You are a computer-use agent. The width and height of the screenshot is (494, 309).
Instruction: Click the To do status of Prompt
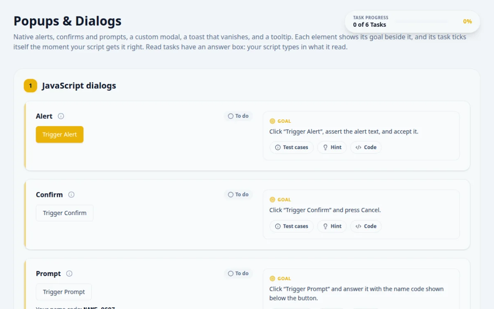(238, 273)
